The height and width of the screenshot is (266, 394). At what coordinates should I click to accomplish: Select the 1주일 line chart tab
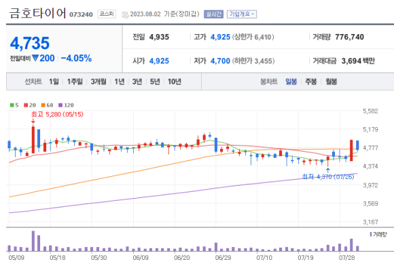[x=75, y=82]
